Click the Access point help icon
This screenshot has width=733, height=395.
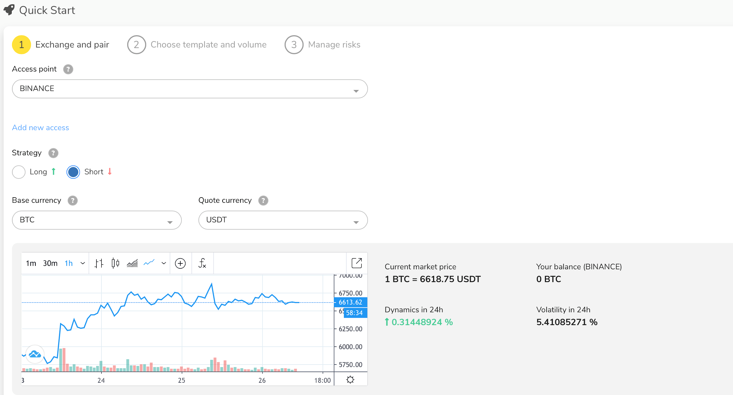coord(68,69)
